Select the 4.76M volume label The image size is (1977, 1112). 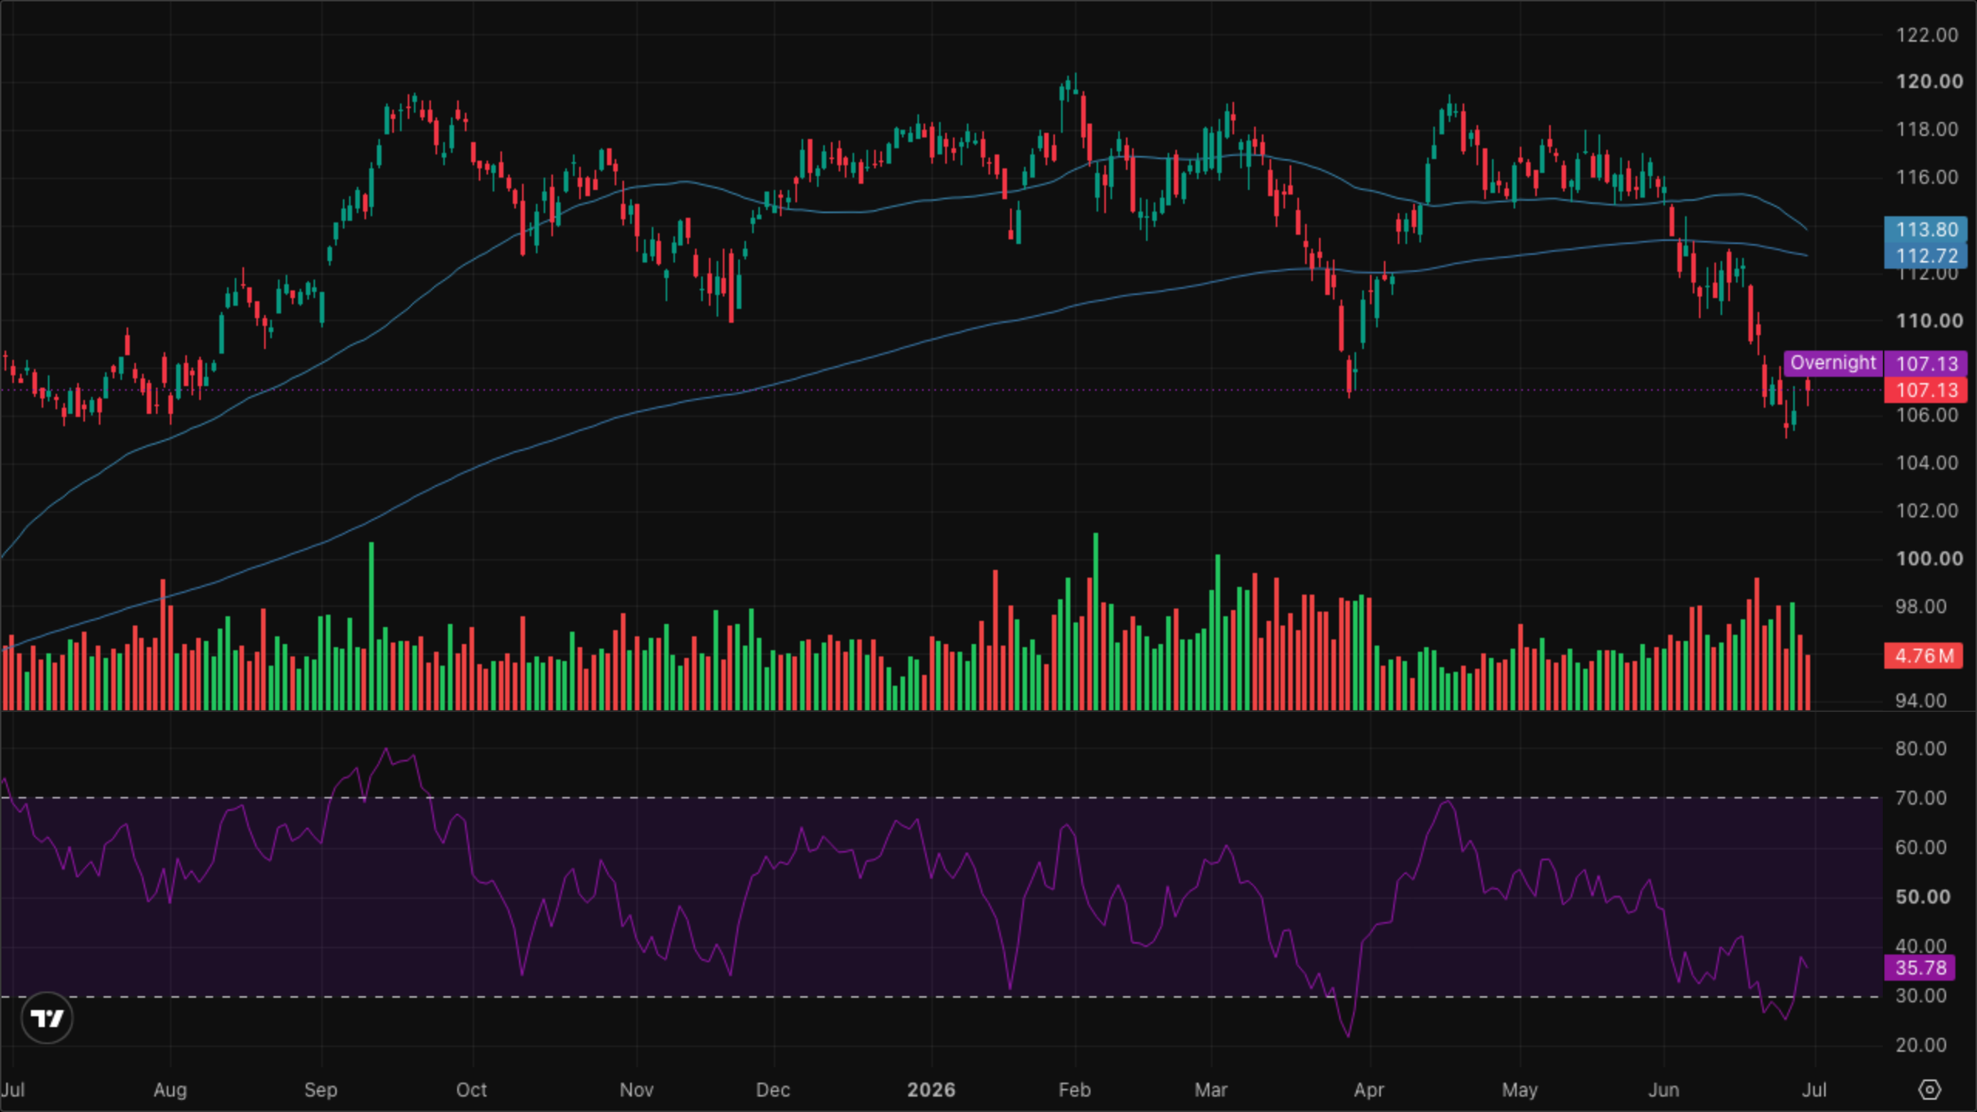tap(1923, 656)
